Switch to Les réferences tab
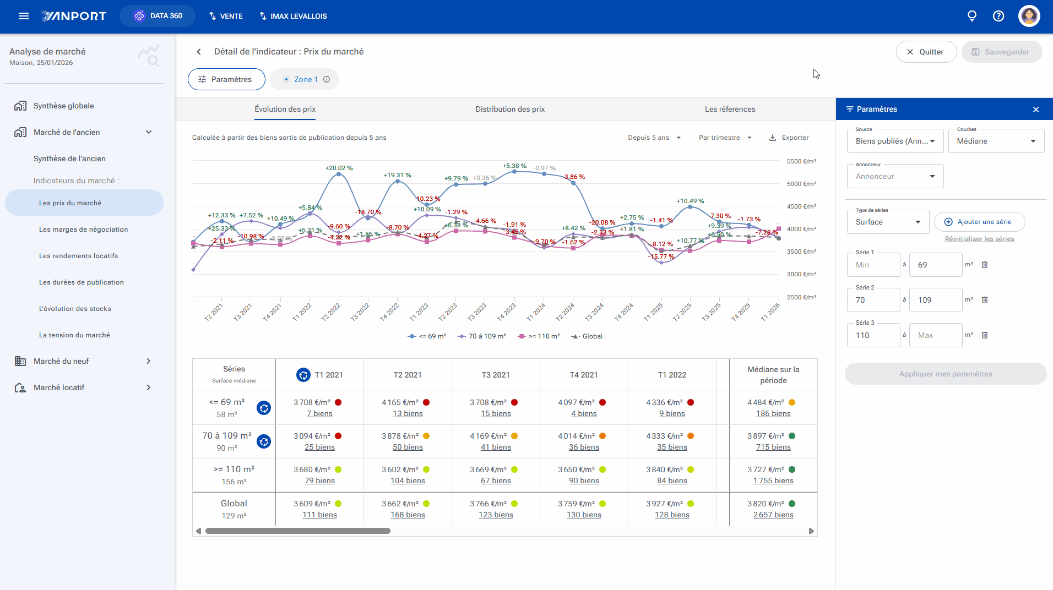The width and height of the screenshot is (1053, 590). coord(730,109)
